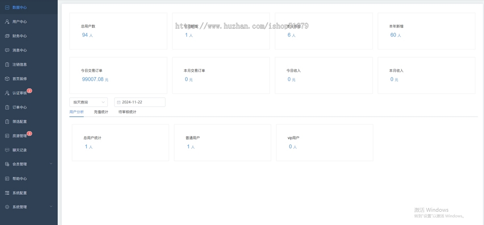Switch to 待审核统计 tab
This screenshot has height=225, width=484.
(127, 112)
